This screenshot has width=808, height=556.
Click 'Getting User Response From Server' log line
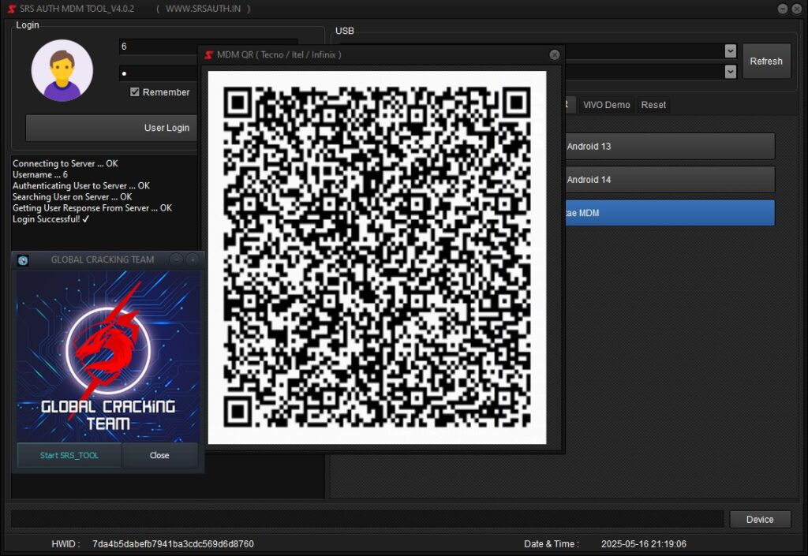(92, 208)
